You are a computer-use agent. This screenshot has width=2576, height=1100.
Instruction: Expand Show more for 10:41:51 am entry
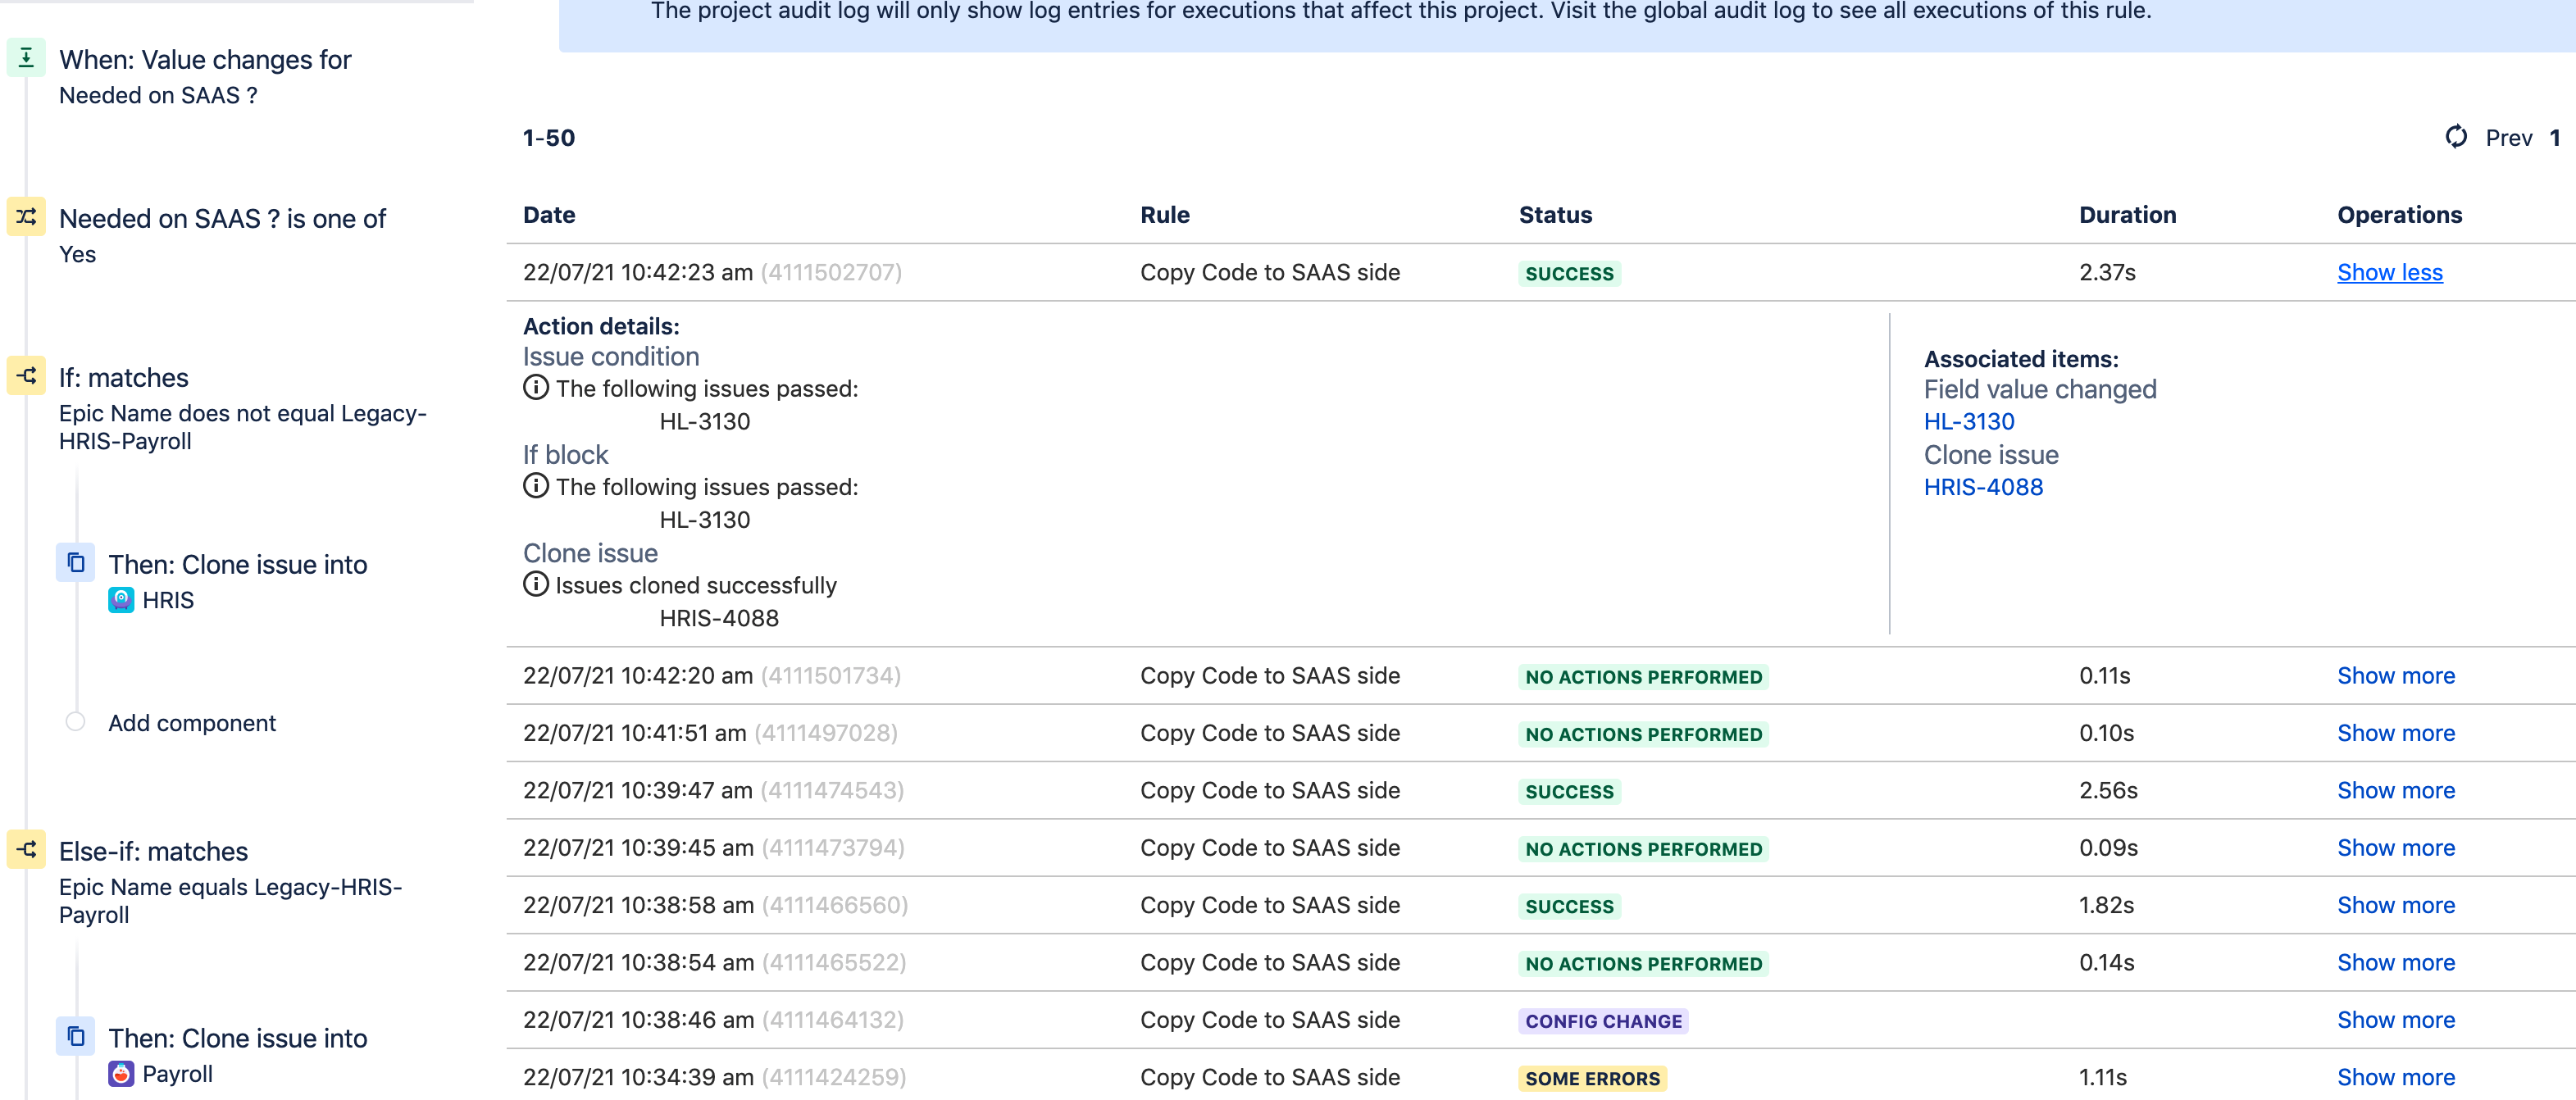(x=2396, y=733)
